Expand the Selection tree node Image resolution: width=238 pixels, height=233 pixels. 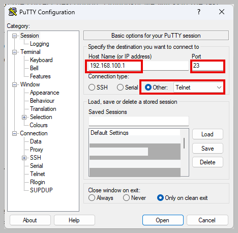24,117
